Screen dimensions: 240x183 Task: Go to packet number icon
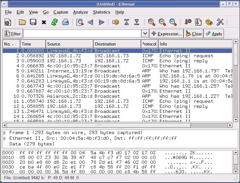point(115,22)
